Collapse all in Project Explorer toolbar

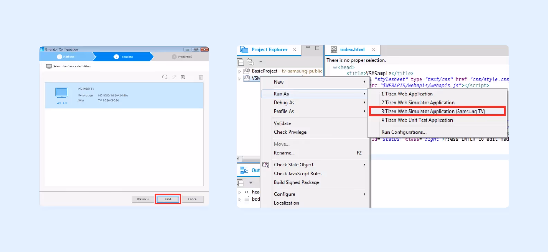coord(240,62)
